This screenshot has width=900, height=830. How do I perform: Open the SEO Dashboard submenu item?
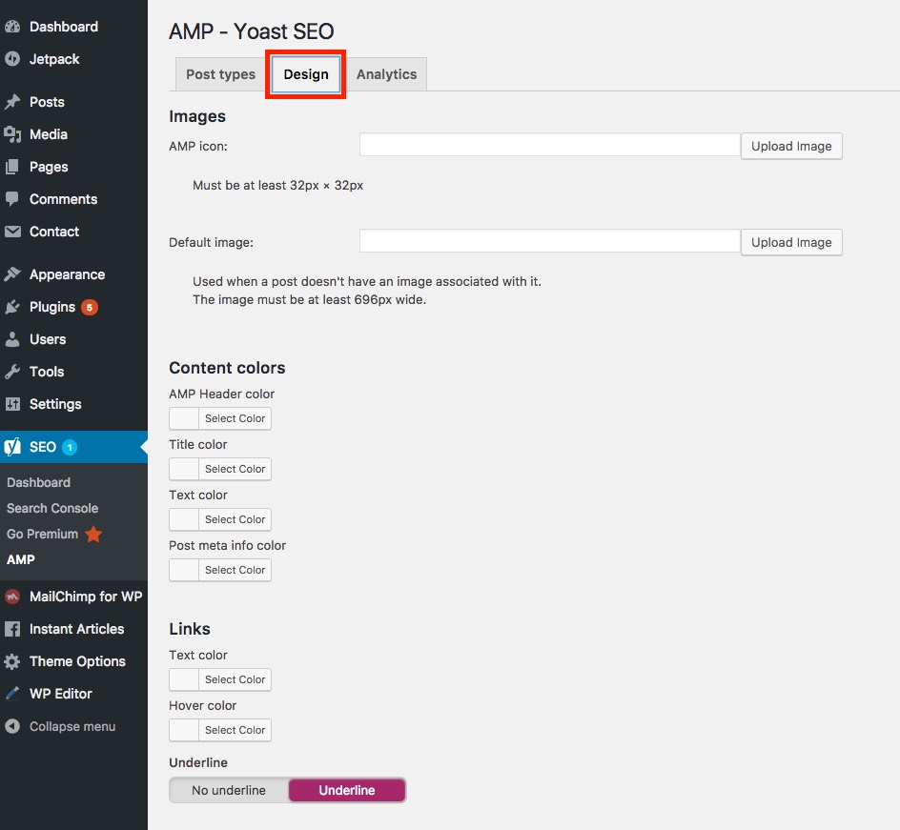point(38,482)
